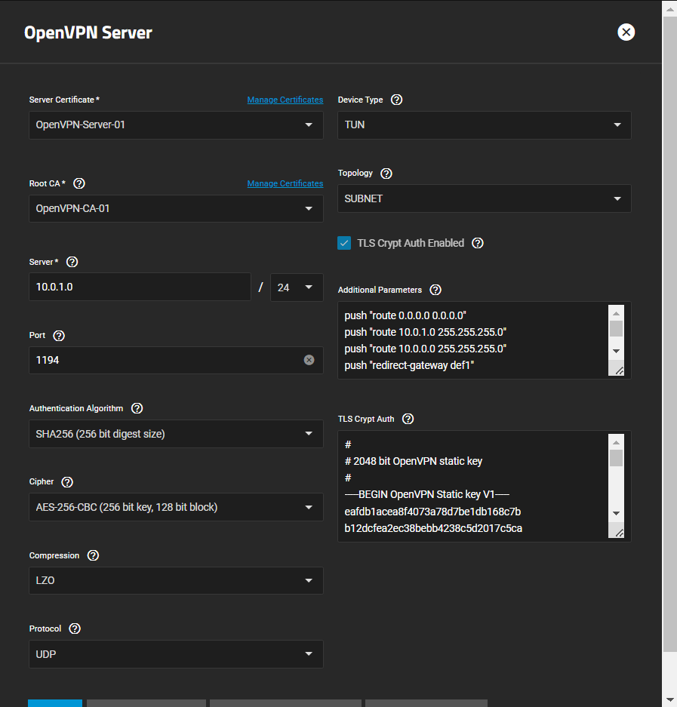
Task: Open the Root CA dropdown
Action: coord(176,208)
